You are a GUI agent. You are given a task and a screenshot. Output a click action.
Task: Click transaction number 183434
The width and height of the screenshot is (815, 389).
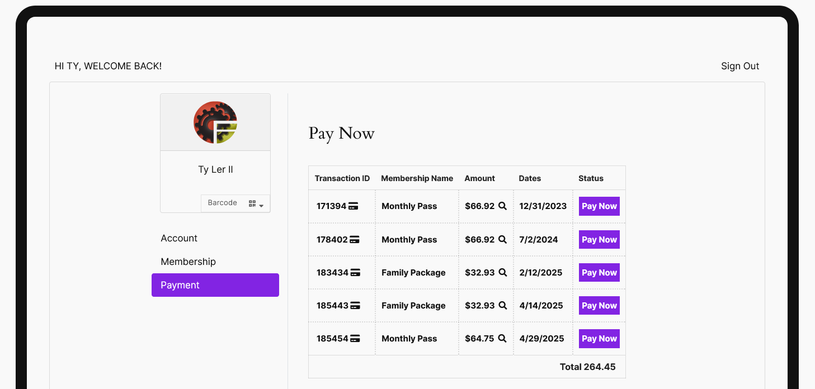(333, 273)
